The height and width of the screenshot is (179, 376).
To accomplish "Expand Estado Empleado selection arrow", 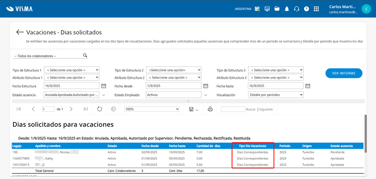I will click(x=206, y=95).
